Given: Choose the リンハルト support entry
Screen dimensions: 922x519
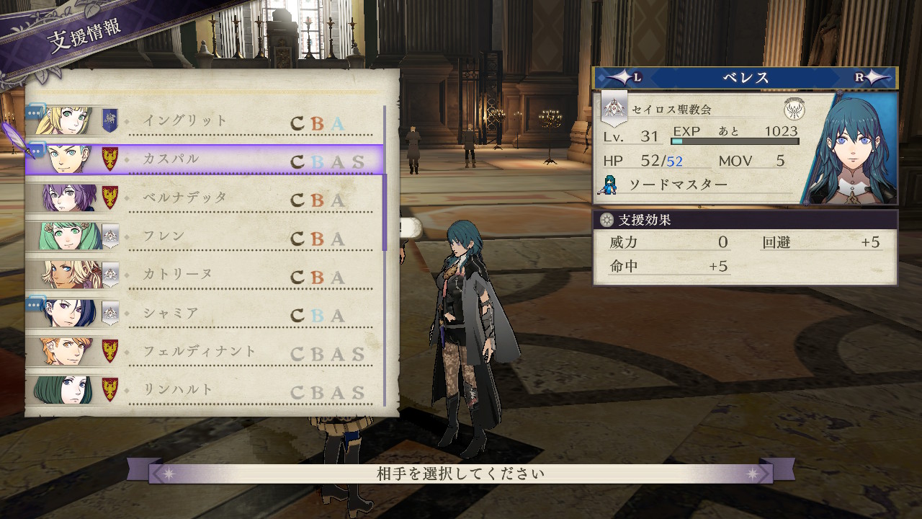Looking at the screenshot, I should click(x=205, y=390).
